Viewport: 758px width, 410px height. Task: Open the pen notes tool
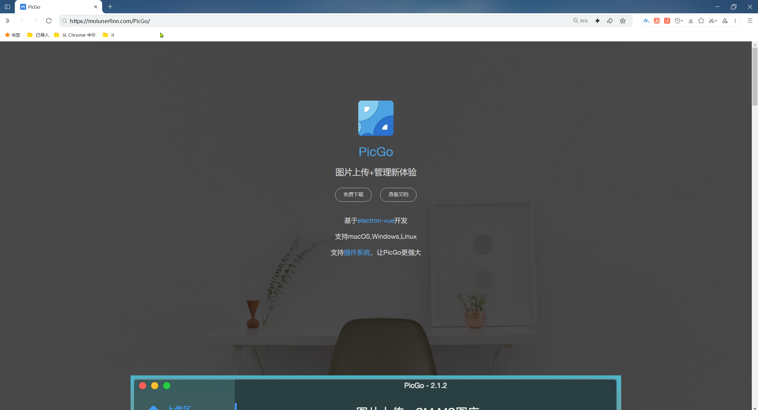click(725, 21)
